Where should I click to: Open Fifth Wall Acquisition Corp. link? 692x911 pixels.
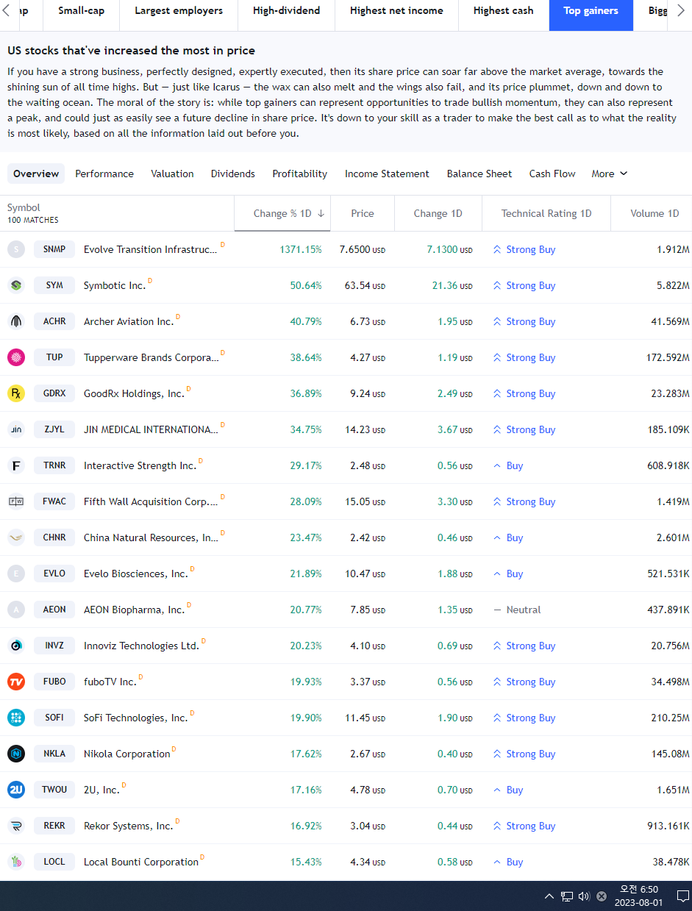tap(151, 501)
